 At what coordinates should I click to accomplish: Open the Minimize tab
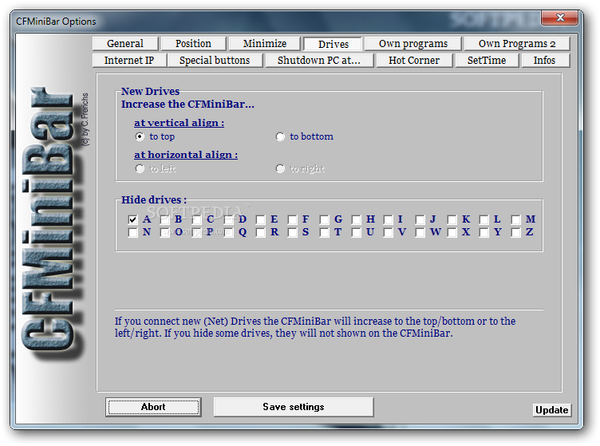point(264,44)
